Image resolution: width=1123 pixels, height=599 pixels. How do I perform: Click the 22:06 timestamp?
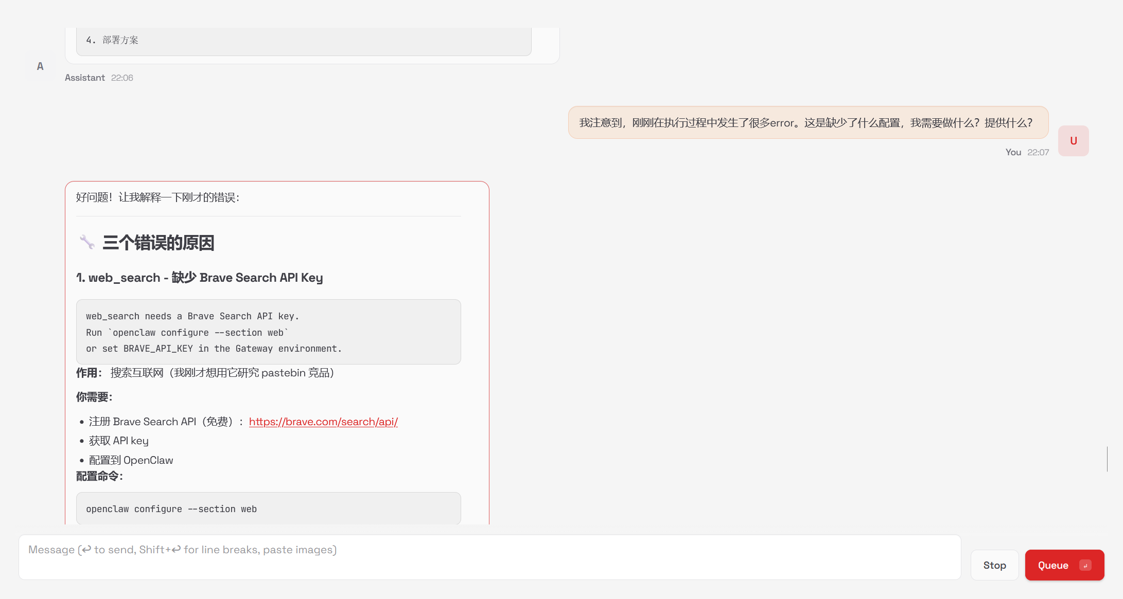pos(122,78)
